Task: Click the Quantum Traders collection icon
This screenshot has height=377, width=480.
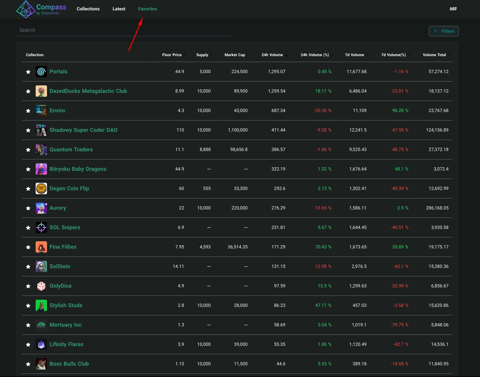Action: tap(41, 149)
